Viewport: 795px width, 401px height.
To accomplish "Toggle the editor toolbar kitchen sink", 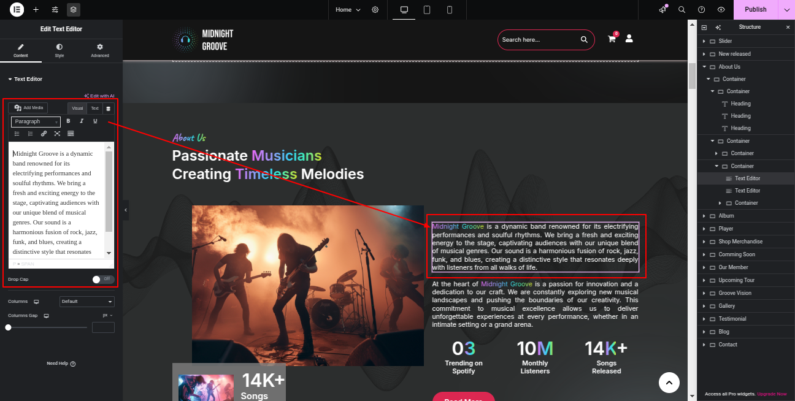I will coord(71,134).
